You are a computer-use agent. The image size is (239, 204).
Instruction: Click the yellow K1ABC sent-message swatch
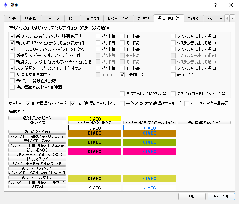click(95, 118)
